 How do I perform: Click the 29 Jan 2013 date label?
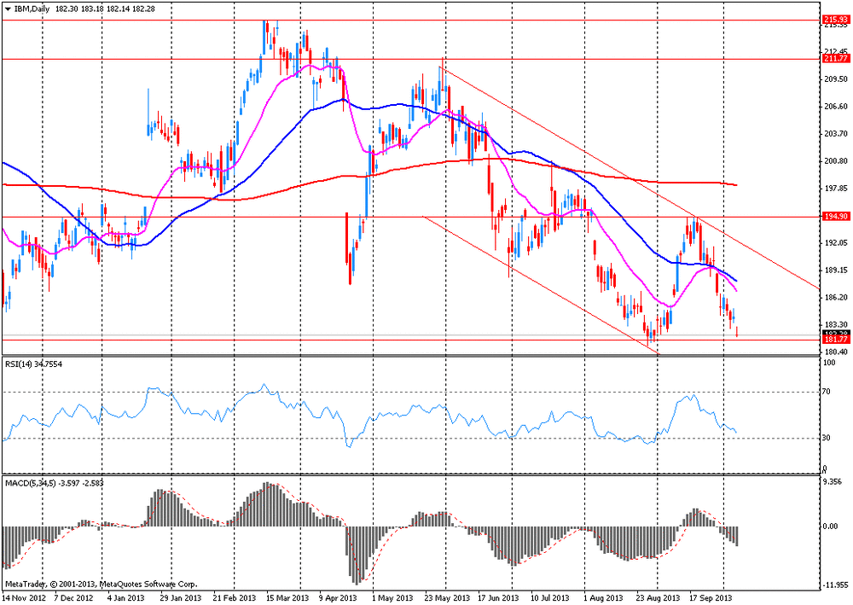[x=181, y=598]
